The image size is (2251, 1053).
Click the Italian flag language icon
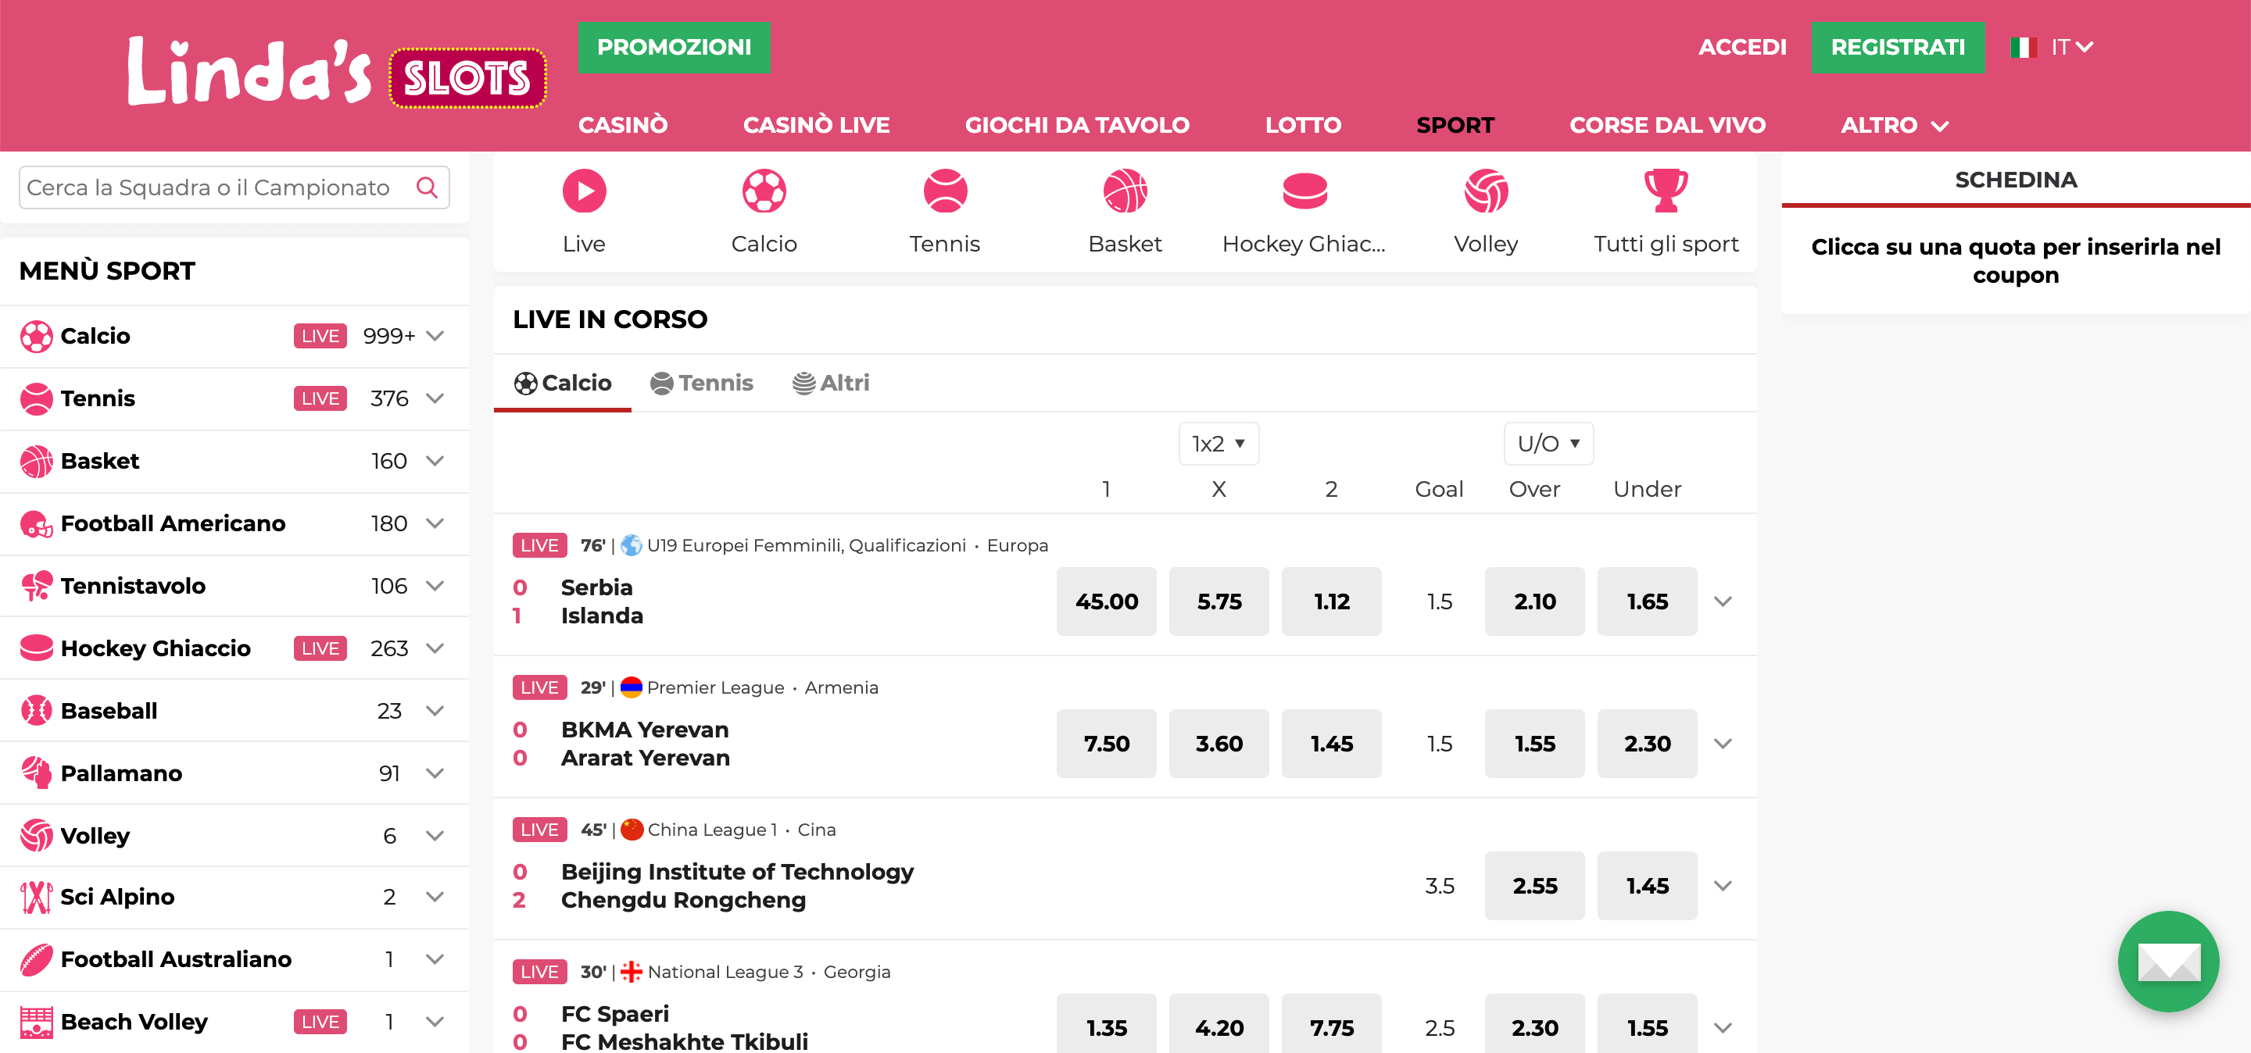click(x=2023, y=47)
